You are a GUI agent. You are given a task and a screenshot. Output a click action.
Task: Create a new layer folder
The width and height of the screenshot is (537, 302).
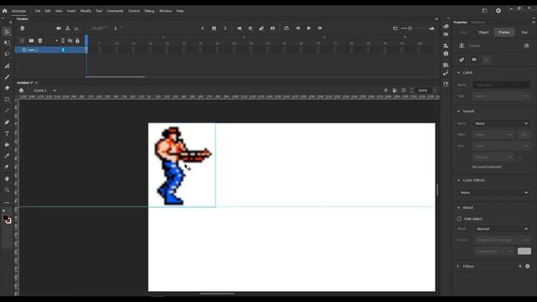31,41
